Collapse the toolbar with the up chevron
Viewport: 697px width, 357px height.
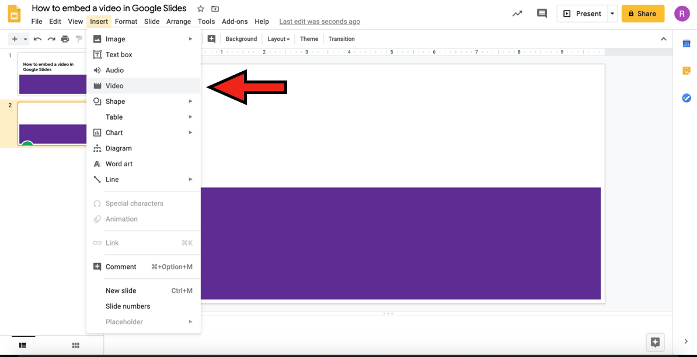tap(663, 39)
